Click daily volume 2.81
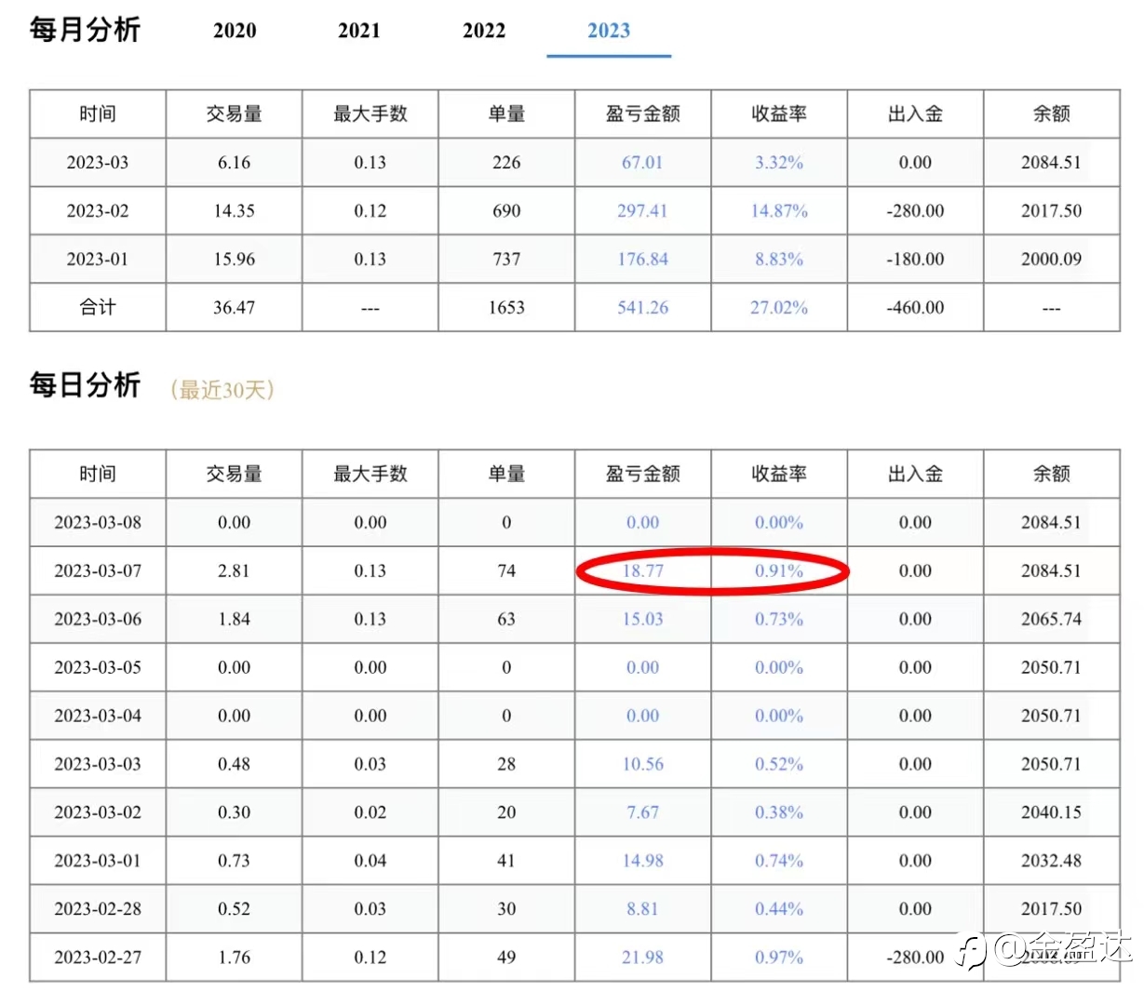The height and width of the screenshot is (1005, 1144). click(234, 571)
